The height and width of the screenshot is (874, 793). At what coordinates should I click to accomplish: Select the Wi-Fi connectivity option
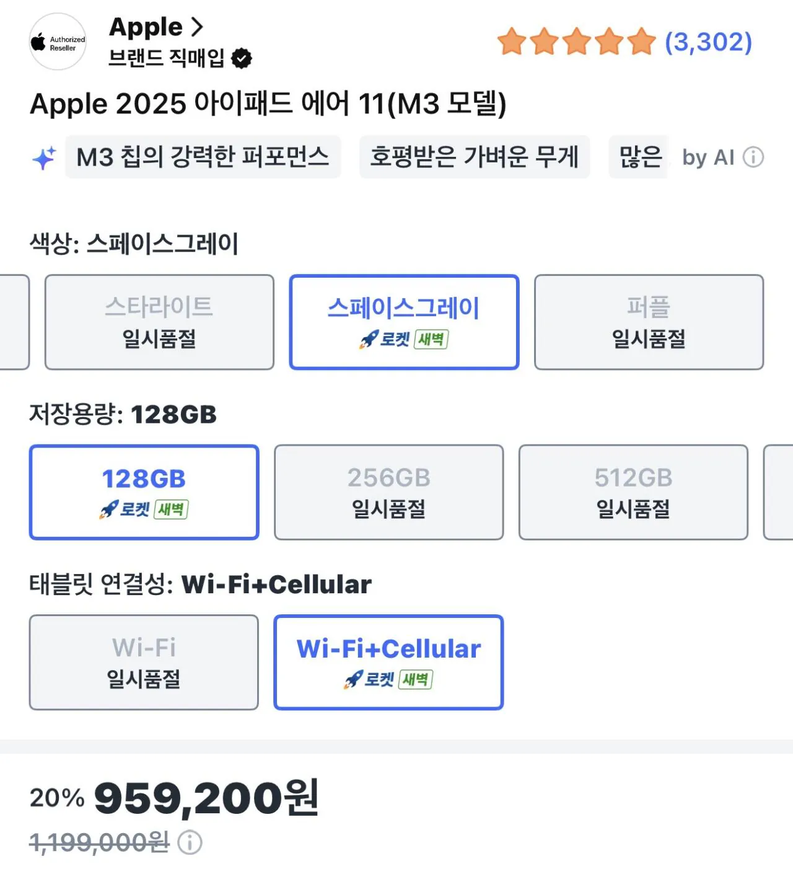click(143, 661)
